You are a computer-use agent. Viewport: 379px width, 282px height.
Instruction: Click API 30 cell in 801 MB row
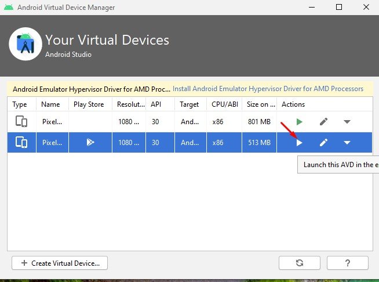(160, 121)
